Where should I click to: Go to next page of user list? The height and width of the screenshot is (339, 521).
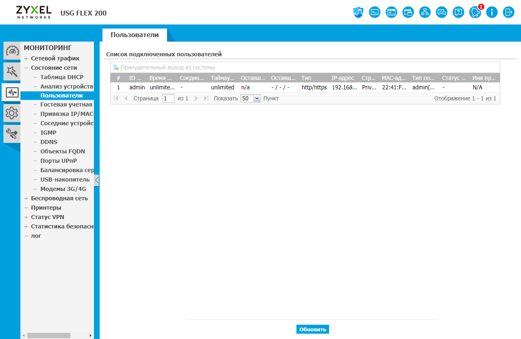[196, 98]
